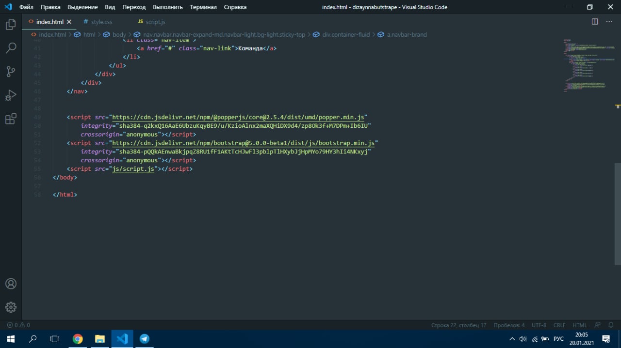
Task: Switch to the script.js tab
Action: point(152,22)
